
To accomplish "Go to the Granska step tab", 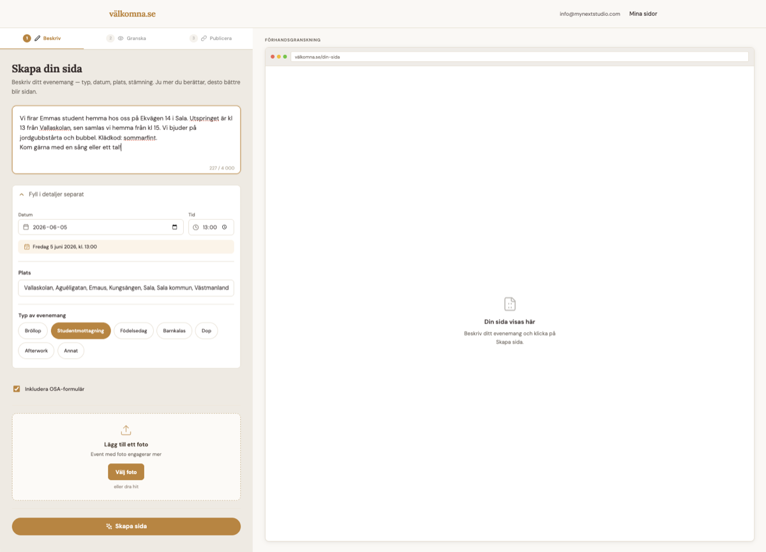I will (126, 38).
